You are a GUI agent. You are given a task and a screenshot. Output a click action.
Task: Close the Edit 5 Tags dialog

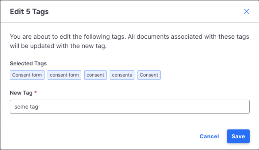click(x=246, y=11)
